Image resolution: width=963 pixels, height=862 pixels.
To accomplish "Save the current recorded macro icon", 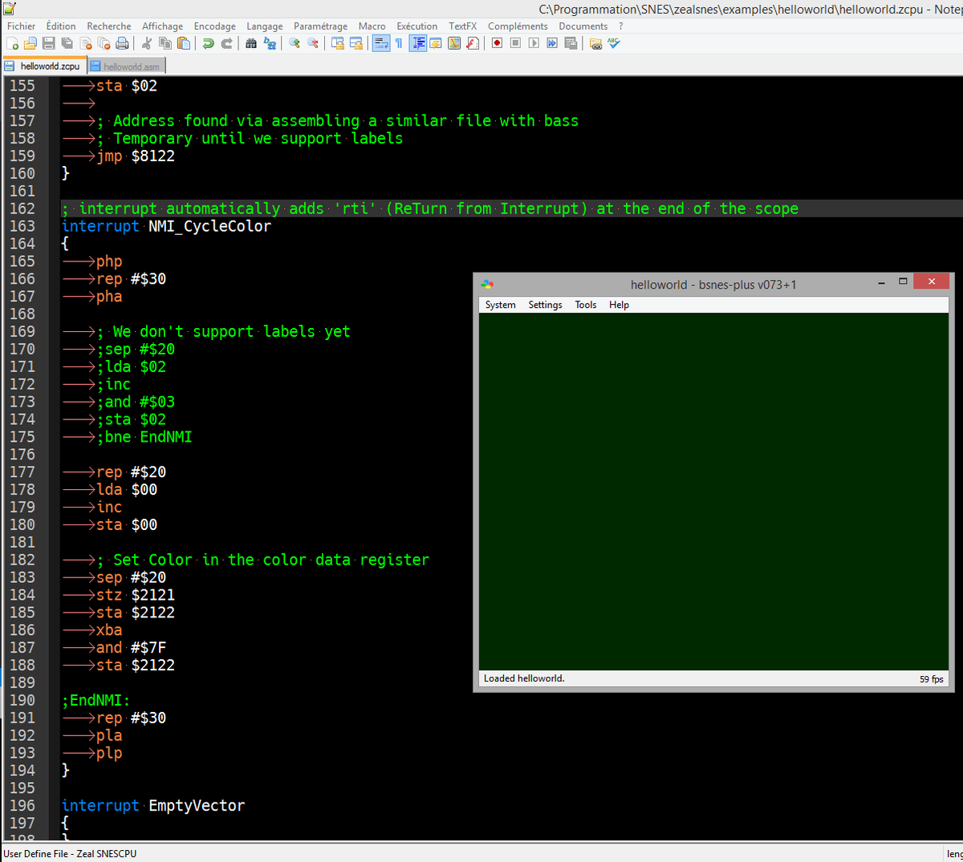I will pos(571,43).
